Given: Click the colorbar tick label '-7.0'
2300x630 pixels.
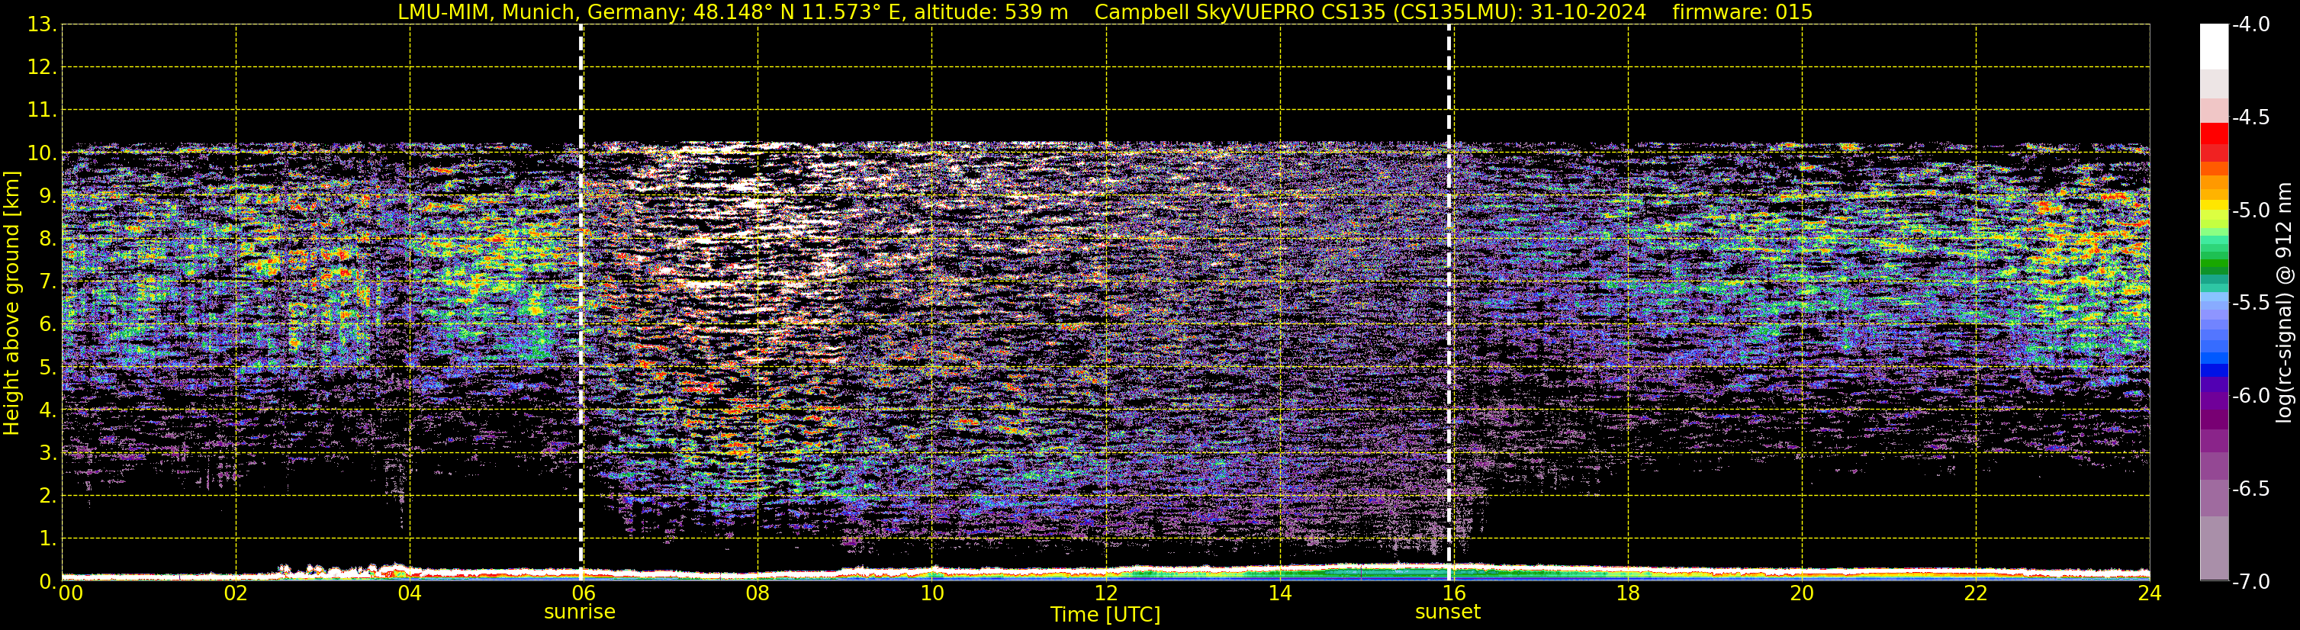Looking at the screenshot, I should 2251,582.
